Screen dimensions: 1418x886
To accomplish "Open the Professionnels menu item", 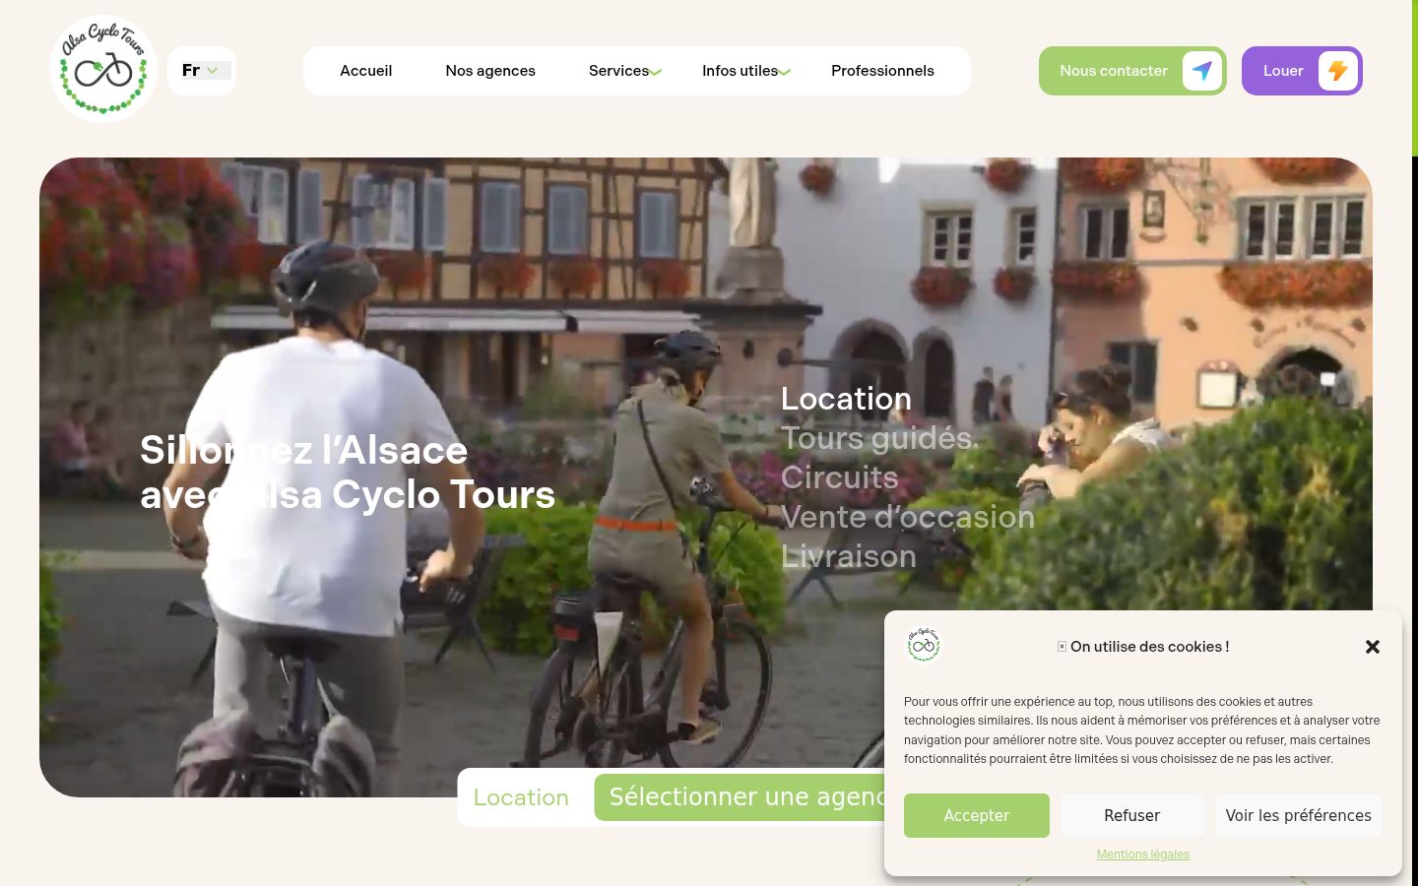I will pyautogui.click(x=882, y=71).
